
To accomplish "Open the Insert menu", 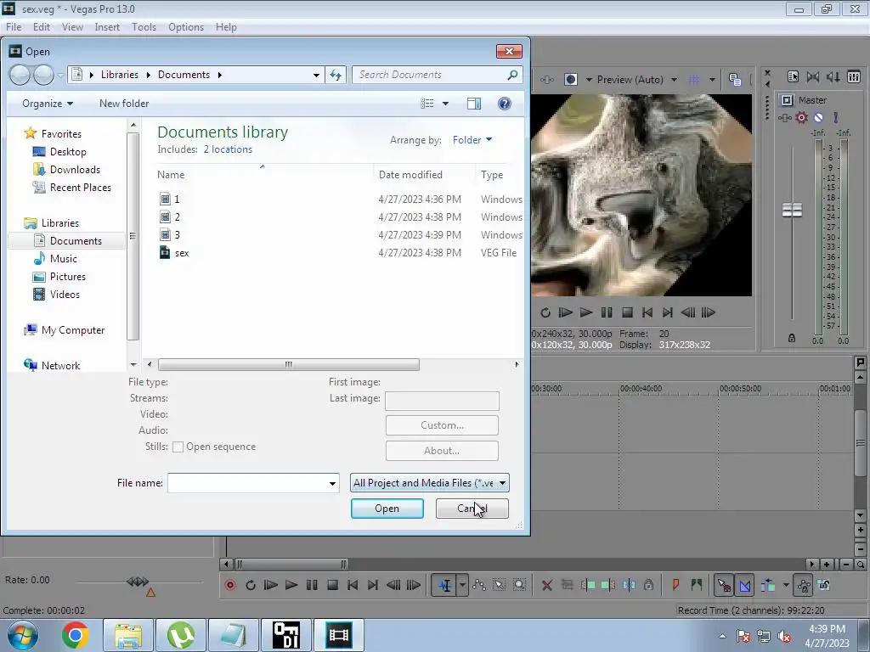I will click(x=107, y=27).
